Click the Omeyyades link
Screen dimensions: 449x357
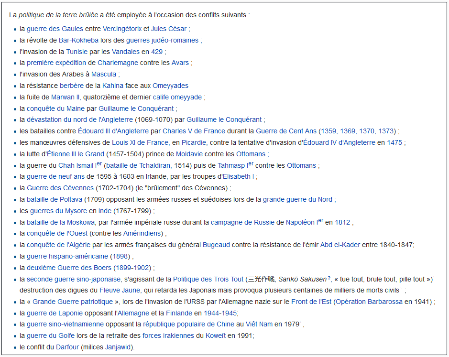click(x=170, y=86)
